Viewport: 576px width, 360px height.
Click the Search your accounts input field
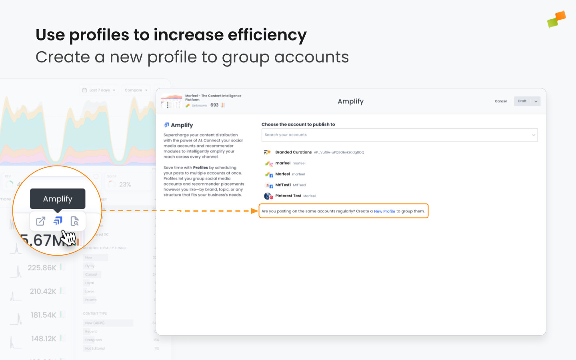(x=399, y=135)
